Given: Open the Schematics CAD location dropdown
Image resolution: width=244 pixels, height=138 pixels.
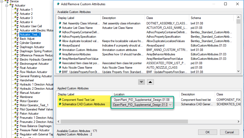Looking at the screenshot, I should [x=170, y=104].
